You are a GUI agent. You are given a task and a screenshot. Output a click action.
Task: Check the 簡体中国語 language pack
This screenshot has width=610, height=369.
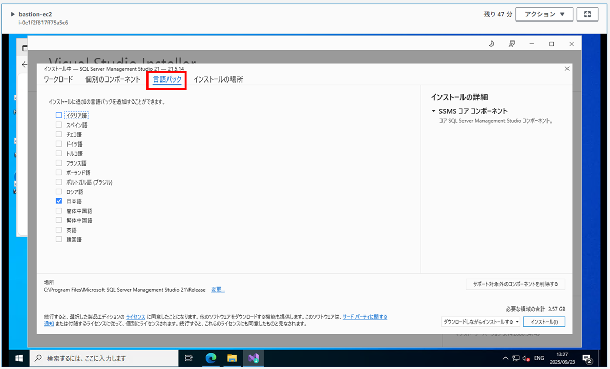click(59, 211)
